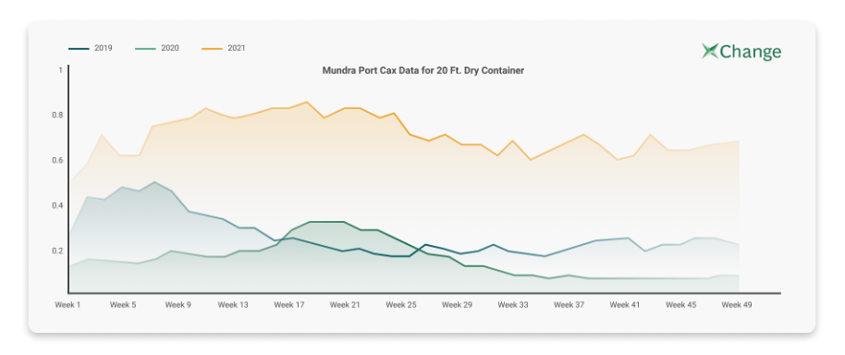Toggle the 2020 legend series
The width and height of the screenshot is (845, 355).
157,48
